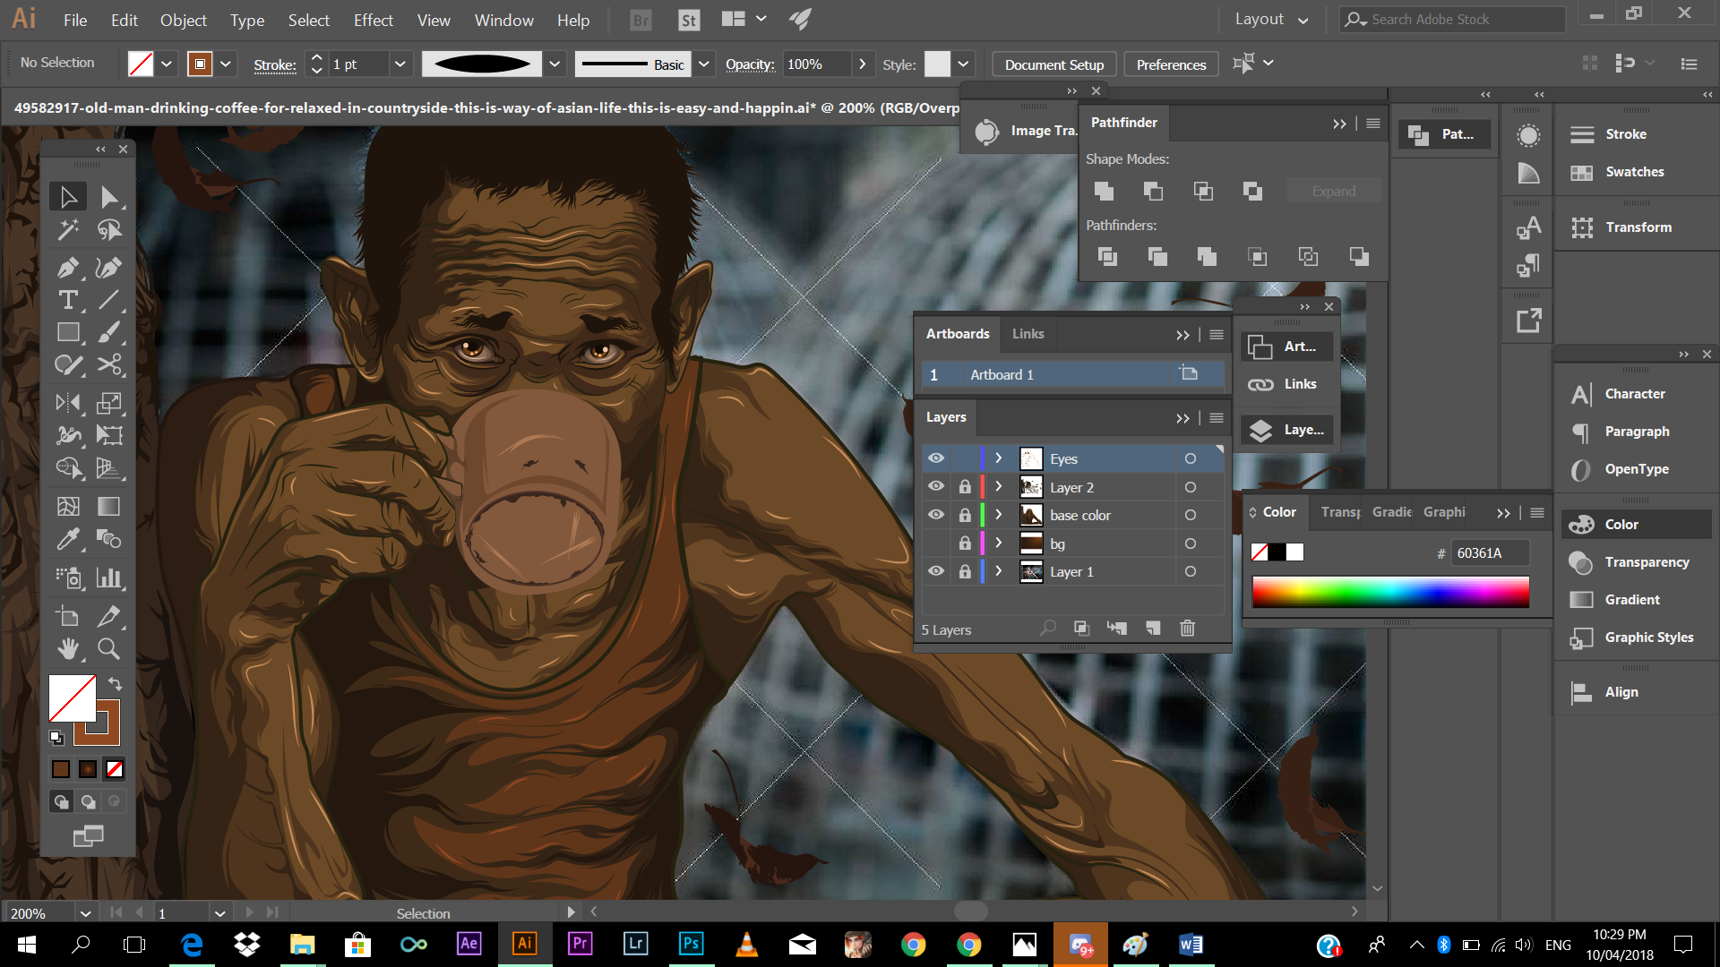
Task: Open the Transform panel
Action: 1638,227
